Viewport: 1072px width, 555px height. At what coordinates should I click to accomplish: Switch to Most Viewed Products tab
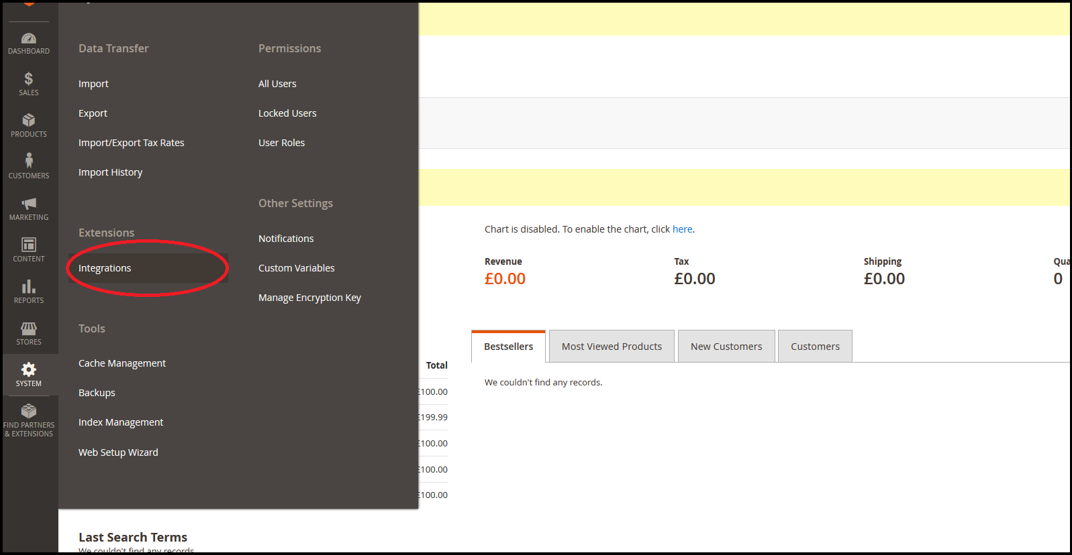pos(612,347)
